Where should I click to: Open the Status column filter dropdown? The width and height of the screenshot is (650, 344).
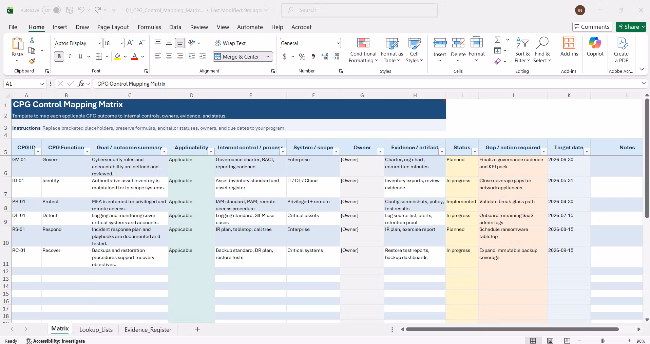[x=475, y=151]
